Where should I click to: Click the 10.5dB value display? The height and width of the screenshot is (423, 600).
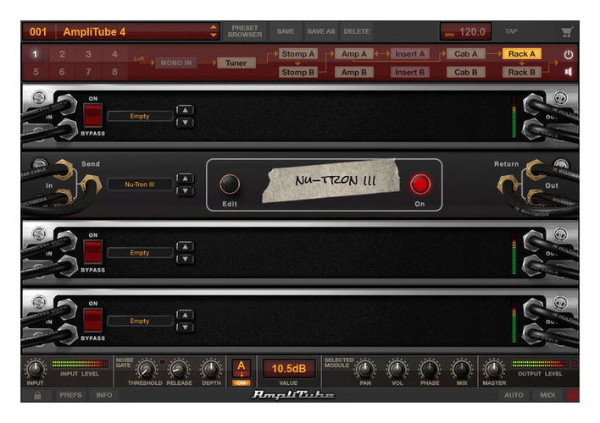pyautogui.click(x=289, y=369)
